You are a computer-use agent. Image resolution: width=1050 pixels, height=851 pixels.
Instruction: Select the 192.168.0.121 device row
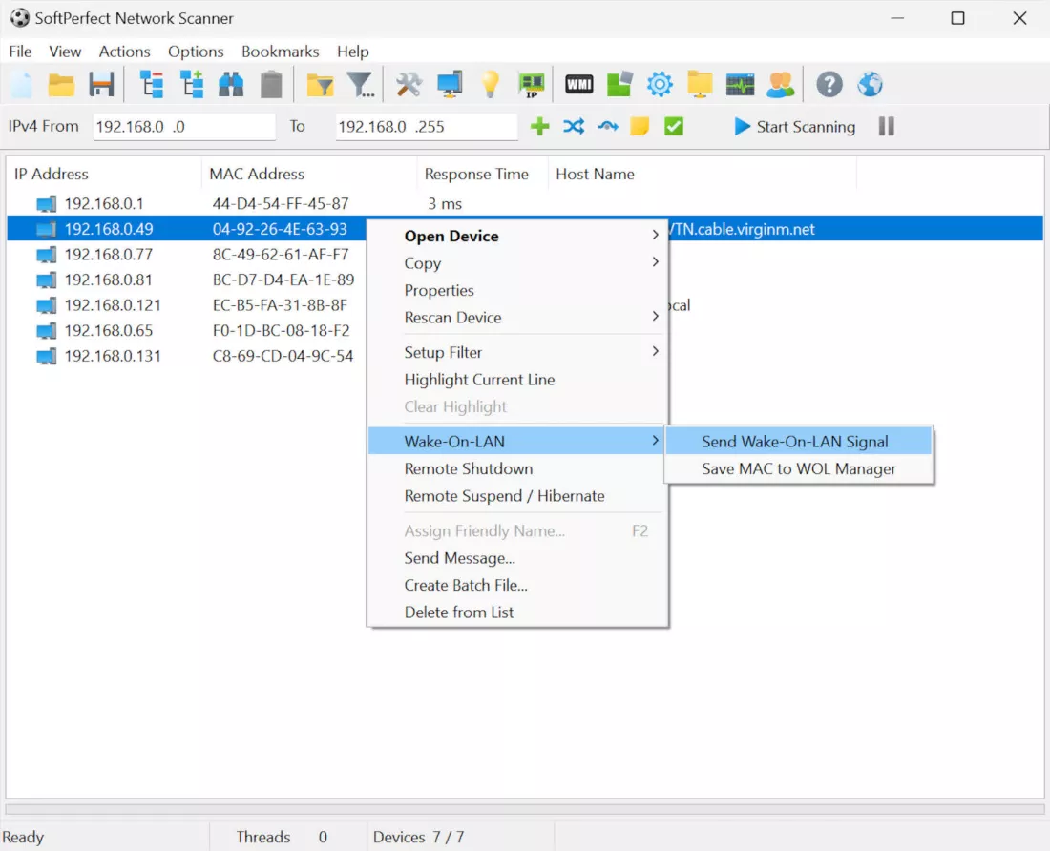[113, 305]
